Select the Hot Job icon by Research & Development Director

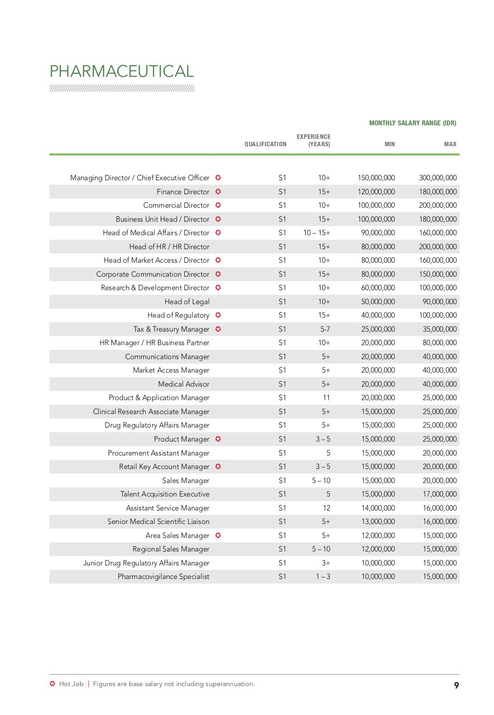click(x=218, y=287)
